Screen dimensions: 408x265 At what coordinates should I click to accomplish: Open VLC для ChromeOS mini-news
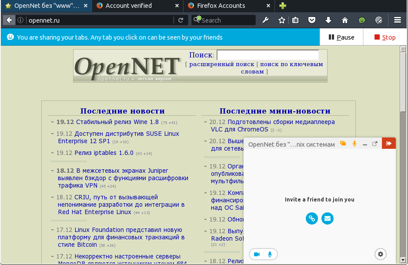tap(273, 125)
